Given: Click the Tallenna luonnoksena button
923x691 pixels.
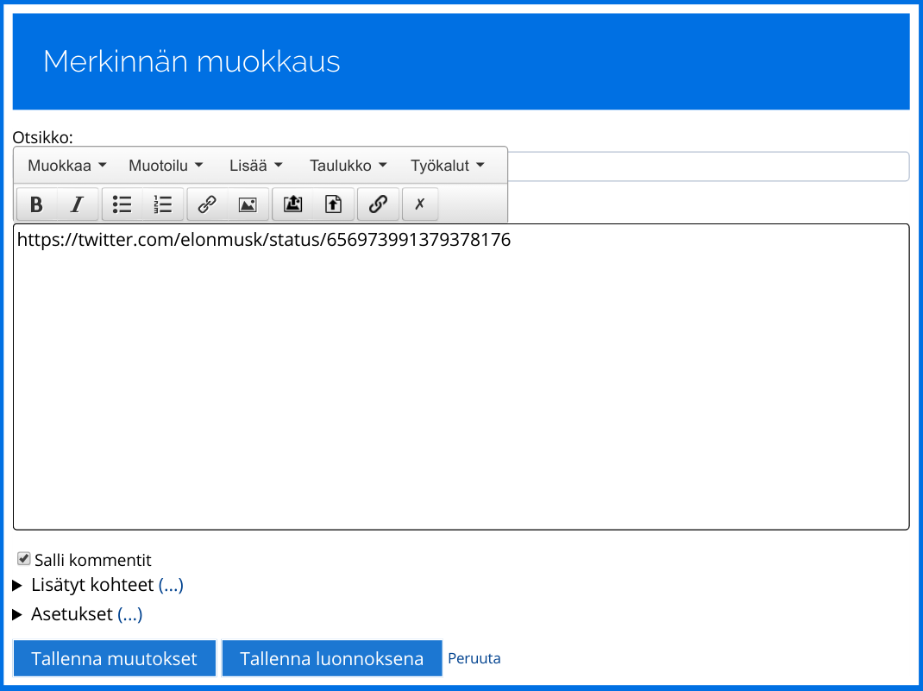Looking at the screenshot, I should tap(331, 659).
